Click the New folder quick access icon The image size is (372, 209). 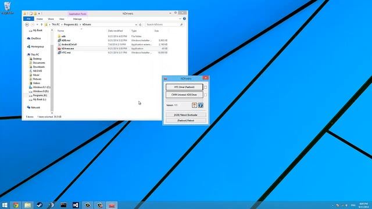click(35, 13)
